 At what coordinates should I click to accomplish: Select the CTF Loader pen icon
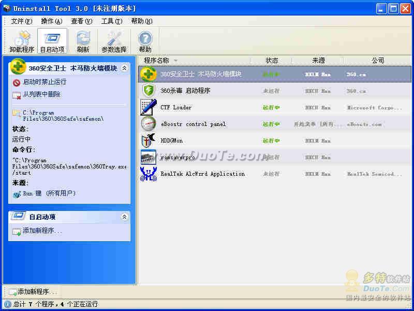pos(148,107)
